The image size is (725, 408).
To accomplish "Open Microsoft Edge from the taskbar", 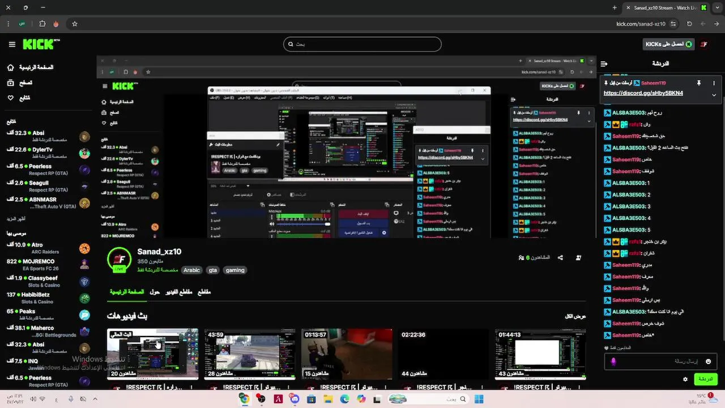I will (344, 399).
